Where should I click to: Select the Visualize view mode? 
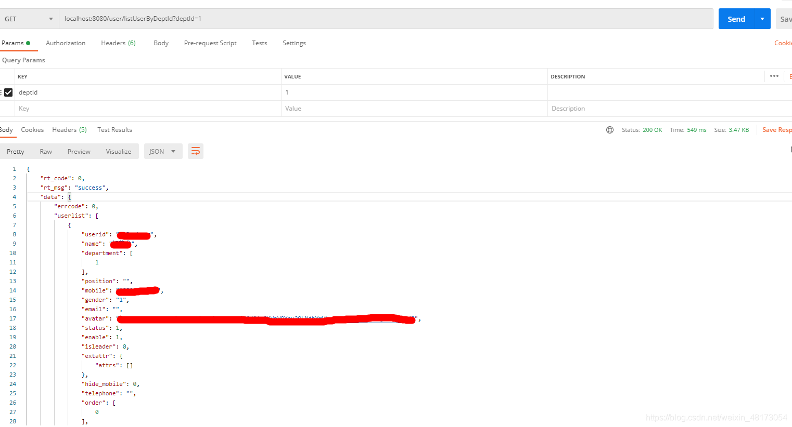[x=119, y=152]
